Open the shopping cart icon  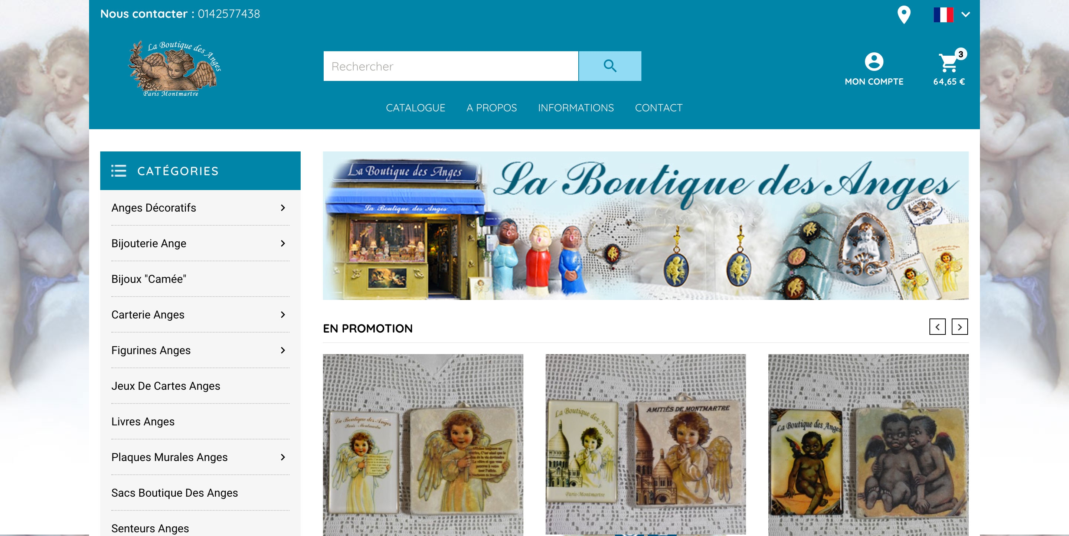pyautogui.click(x=948, y=62)
